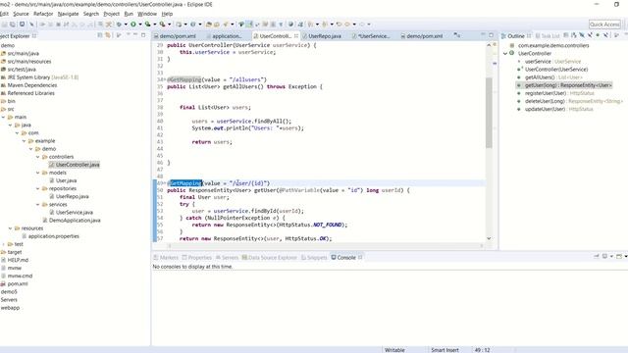Image resolution: width=628 pixels, height=353 pixels.
Task: Click the Save icon in the toolbar
Action: 5,25
